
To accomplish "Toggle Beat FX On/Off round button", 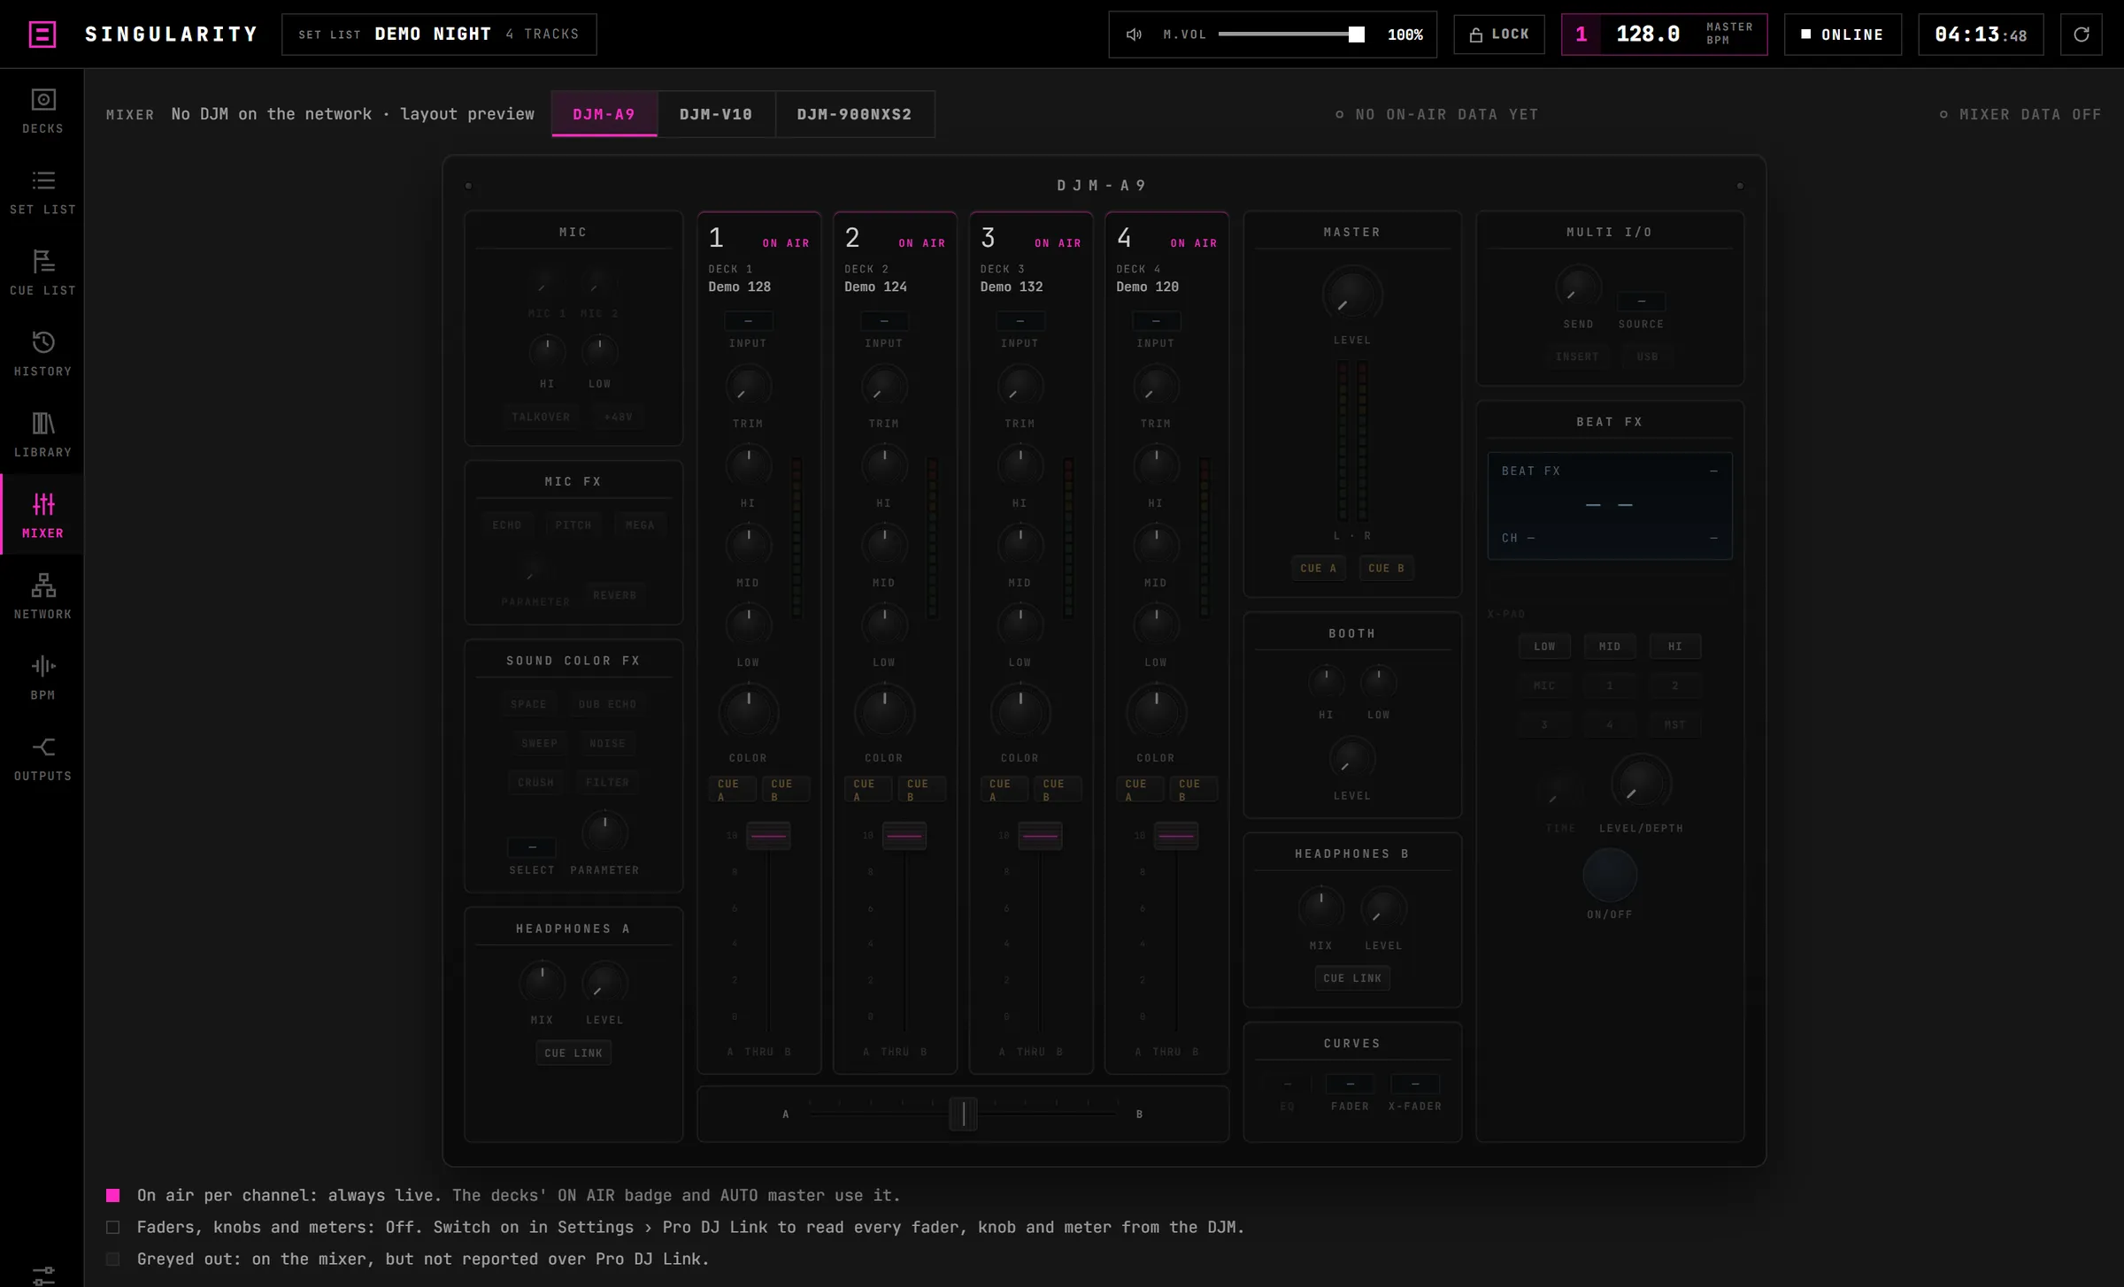I will [x=1610, y=876].
